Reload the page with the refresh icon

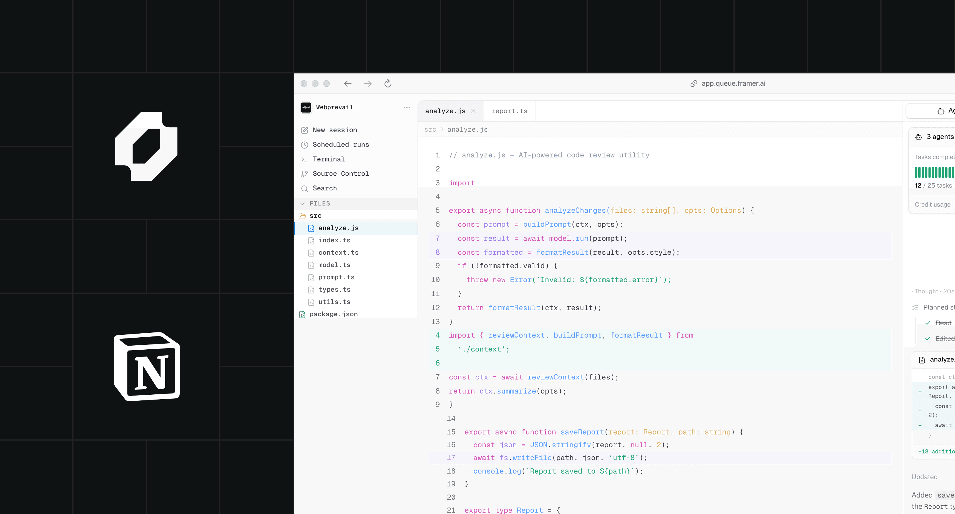(x=388, y=83)
